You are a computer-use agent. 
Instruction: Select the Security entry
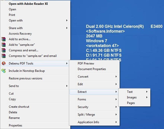click(x=94, y=107)
